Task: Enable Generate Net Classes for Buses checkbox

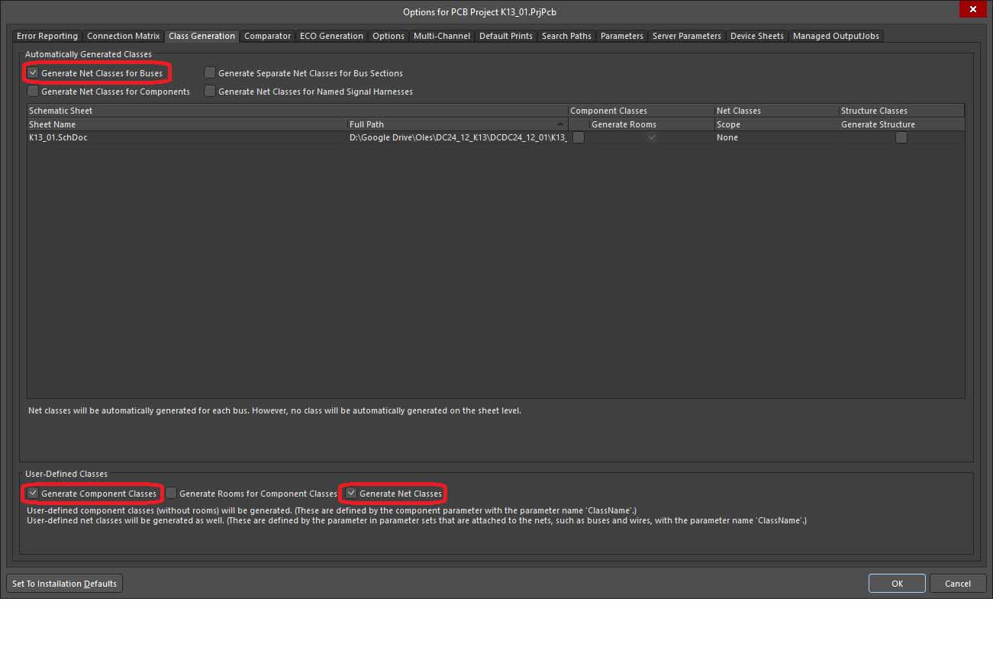Action: [x=34, y=73]
